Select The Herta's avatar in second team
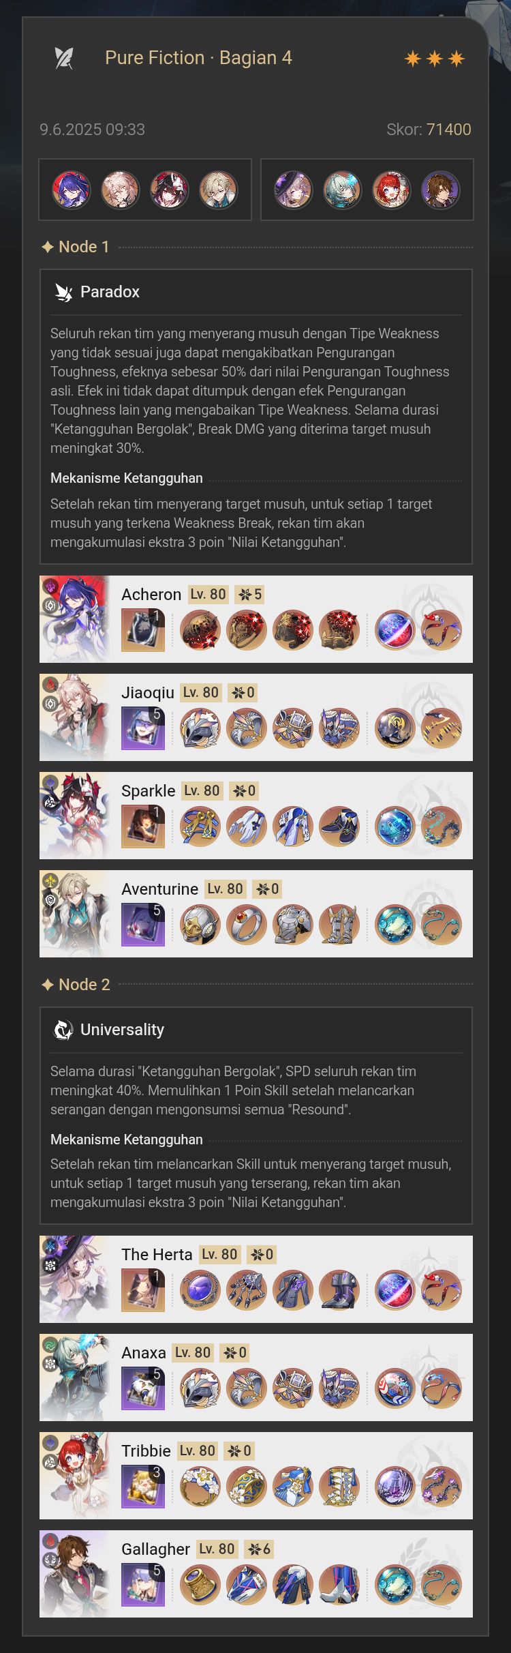The width and height of the screenshot is (511, 1653). point(293,190)
